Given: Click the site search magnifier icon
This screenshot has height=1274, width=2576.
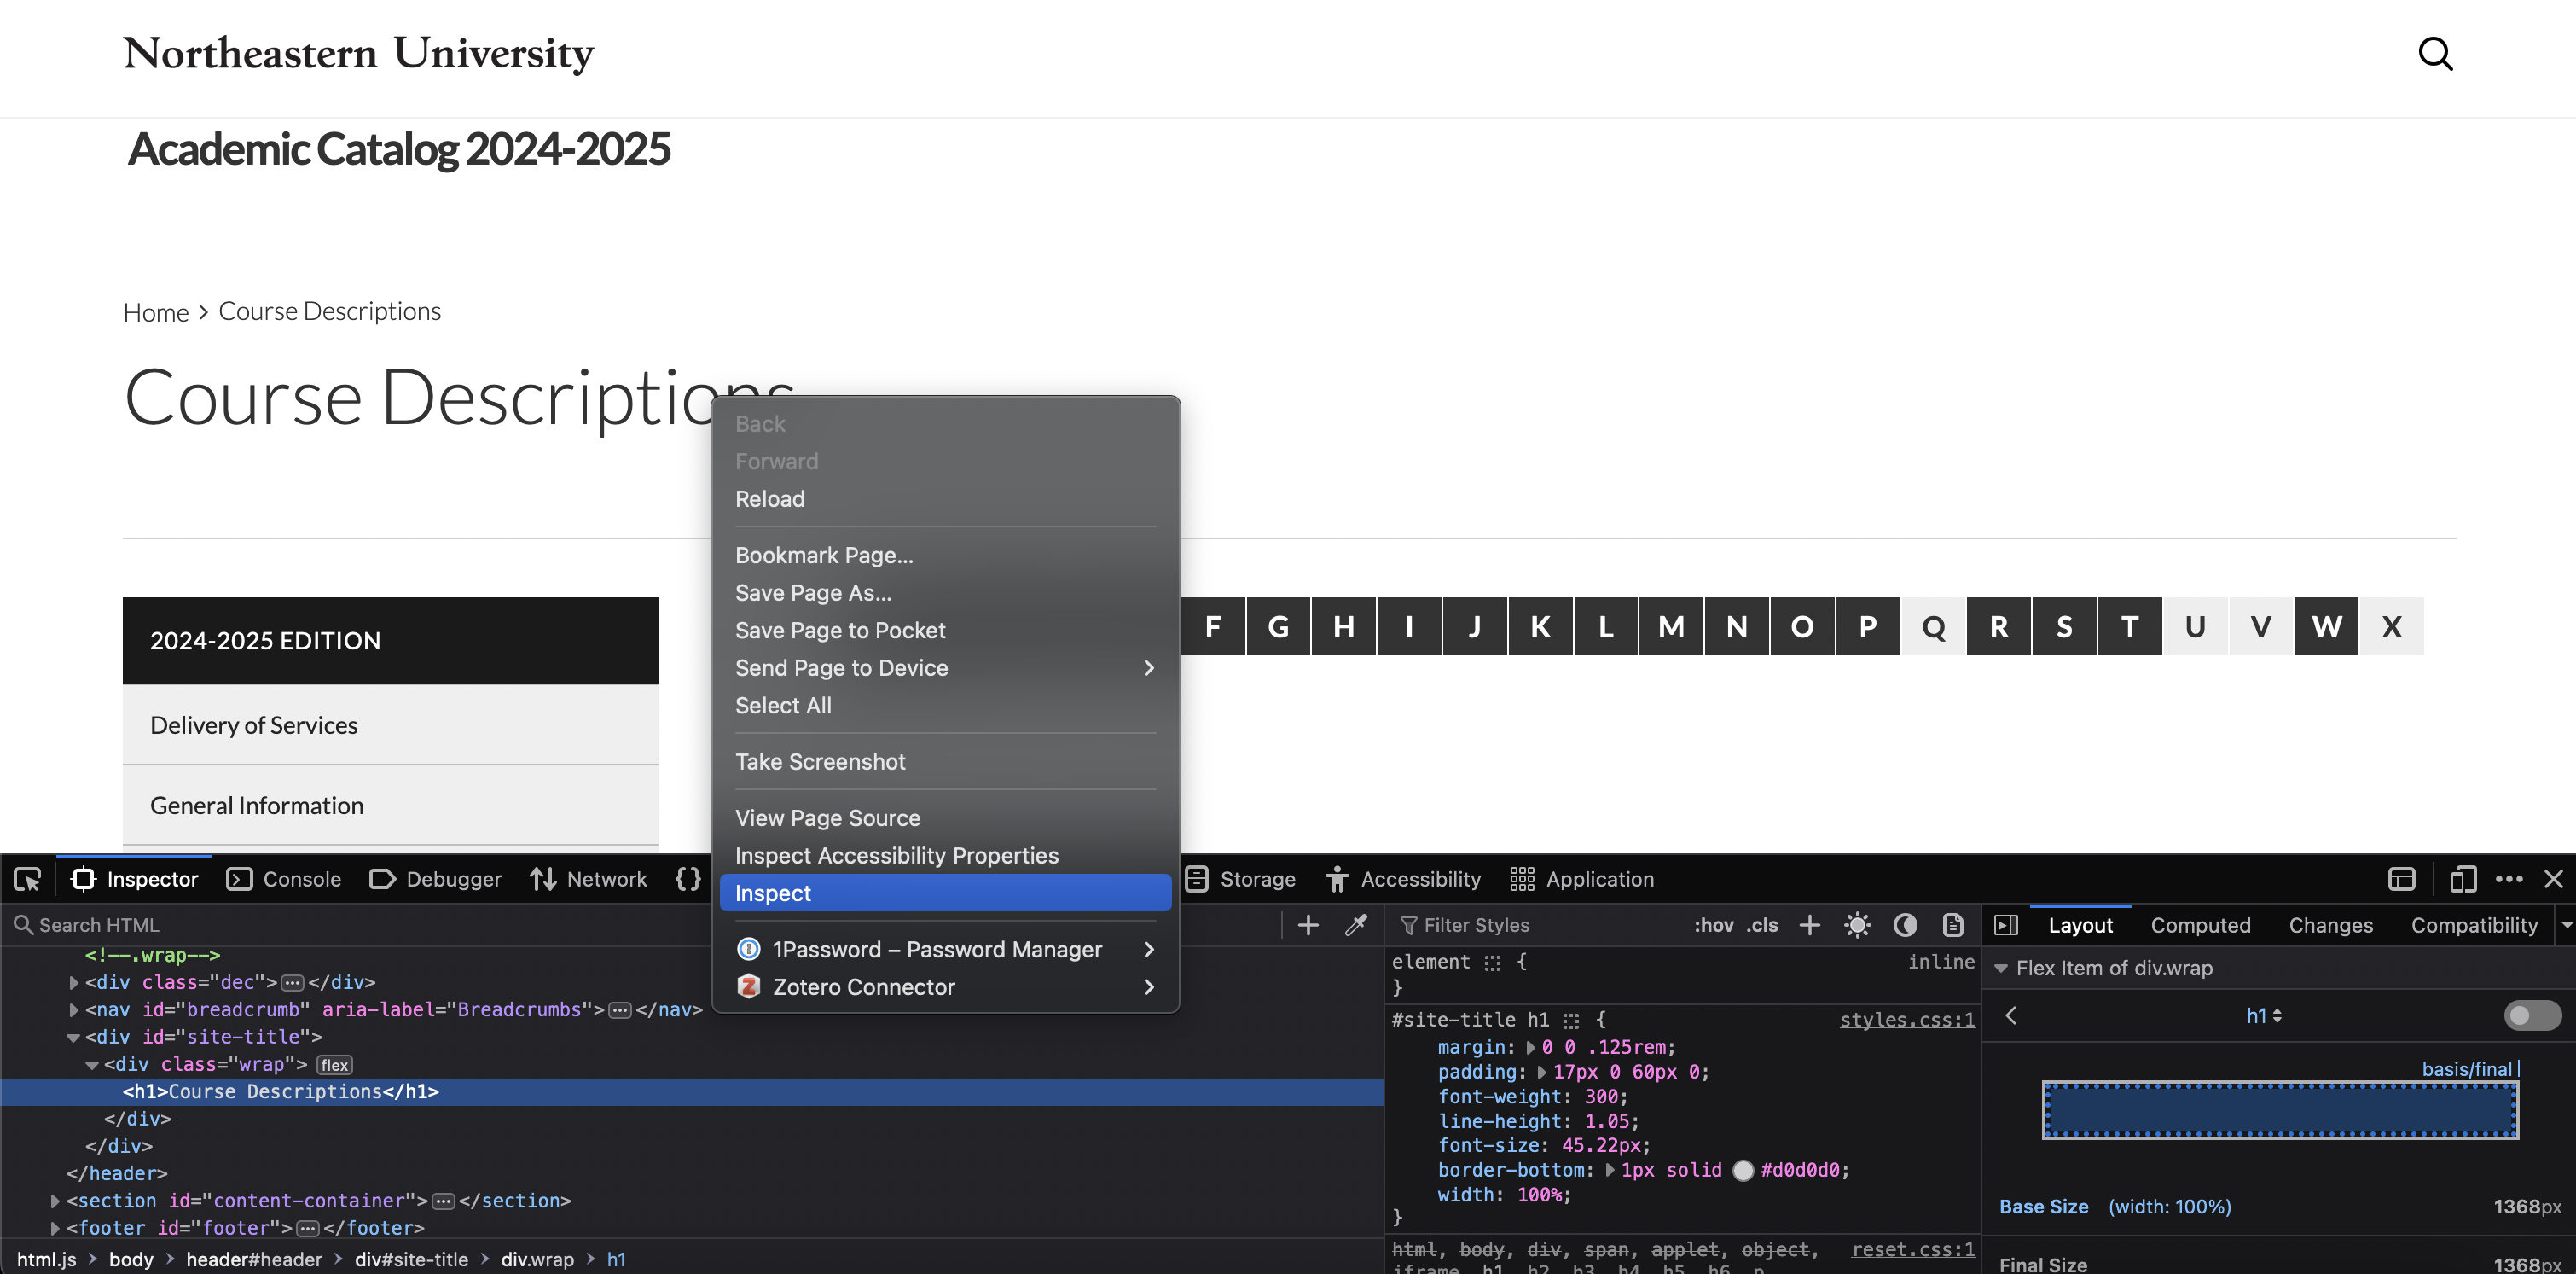Looking at the screenshot, I should [2435, 54].
